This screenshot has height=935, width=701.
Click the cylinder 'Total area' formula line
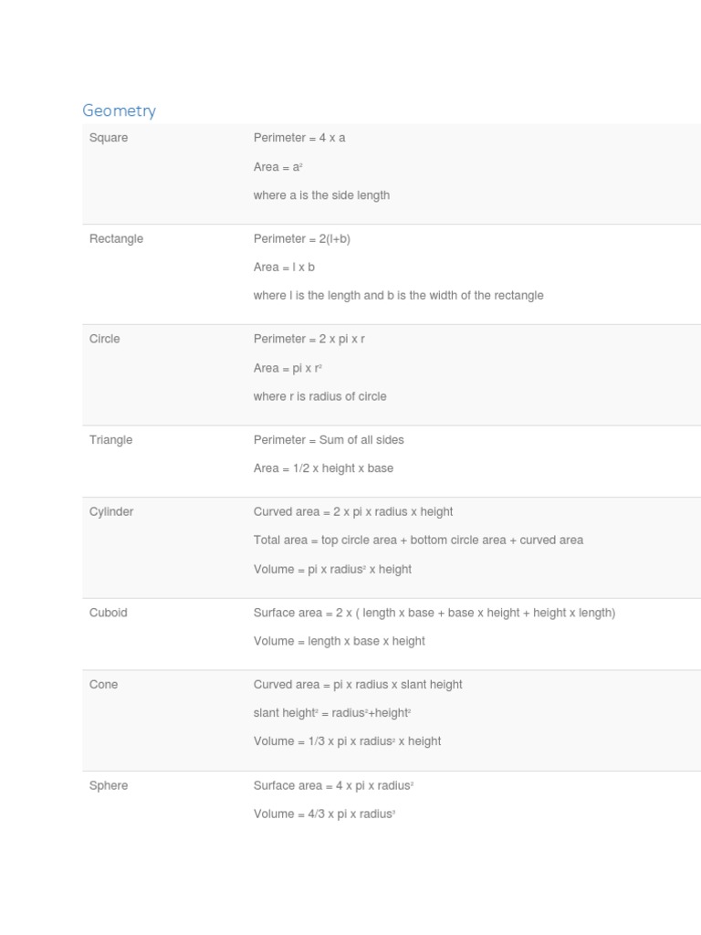coord(418,541)
